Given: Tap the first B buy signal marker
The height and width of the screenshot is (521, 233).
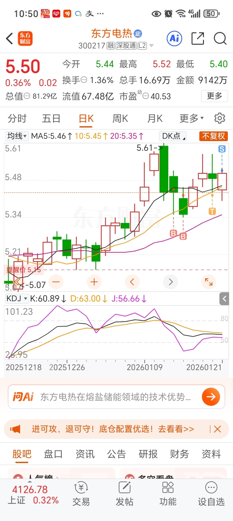Looking at the screenshot, I should 173,233.
